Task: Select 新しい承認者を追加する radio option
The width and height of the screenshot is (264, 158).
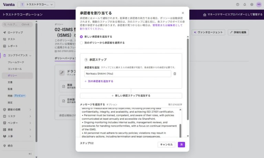Action: (81, 37)
